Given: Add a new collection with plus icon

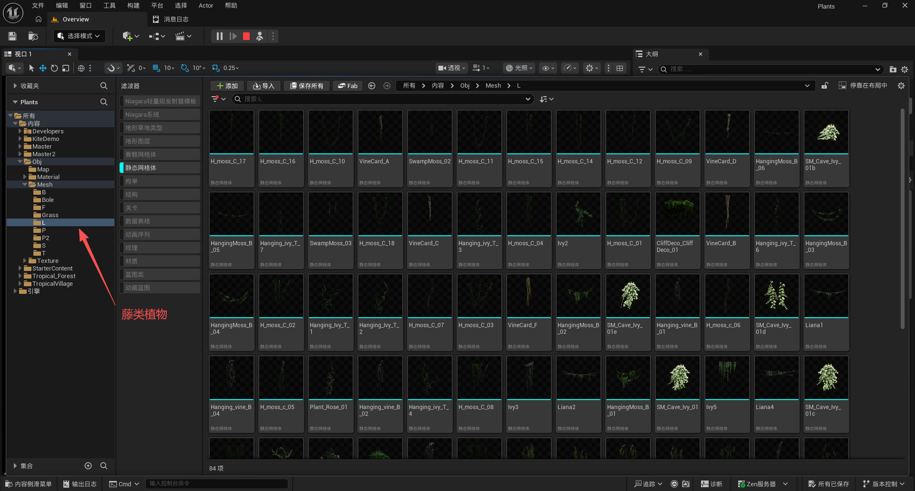Looking at the screenshot, I should point(88,466).
